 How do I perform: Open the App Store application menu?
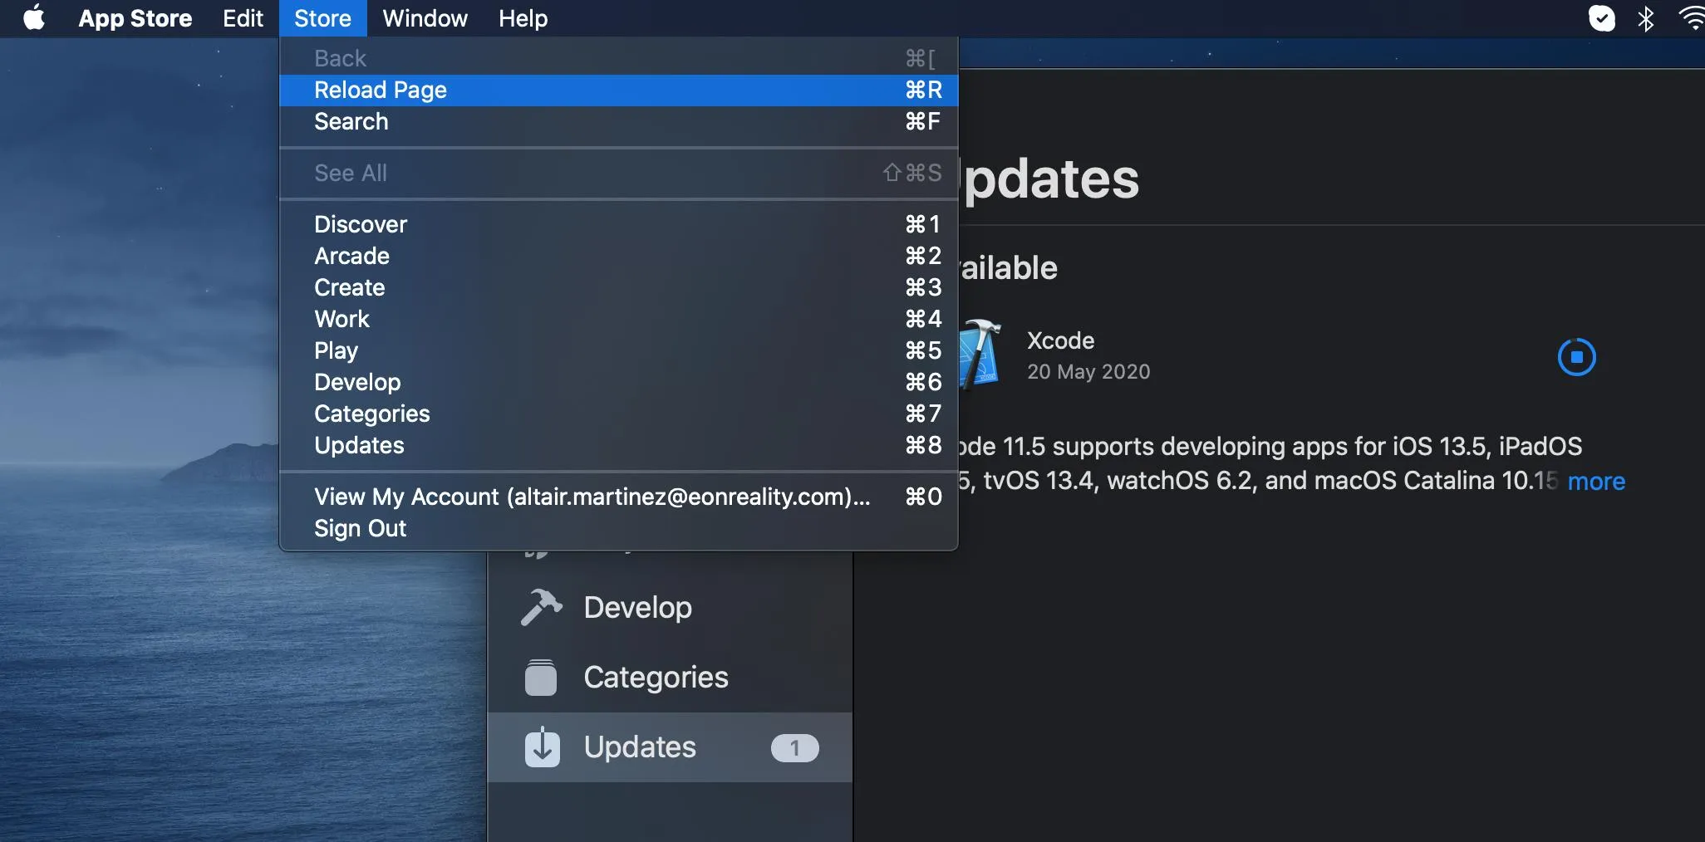(135, 18)
